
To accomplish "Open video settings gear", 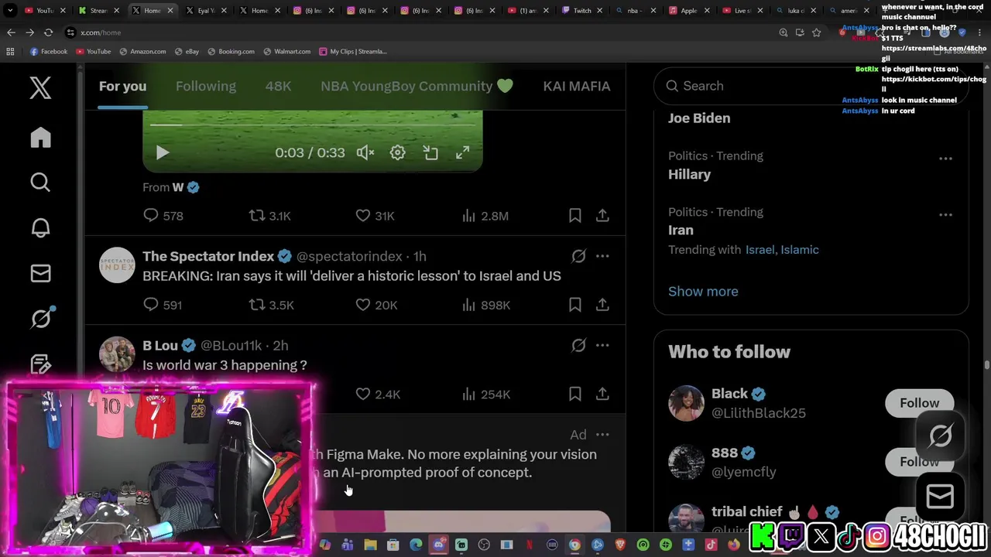I will (x=397, y=152).
